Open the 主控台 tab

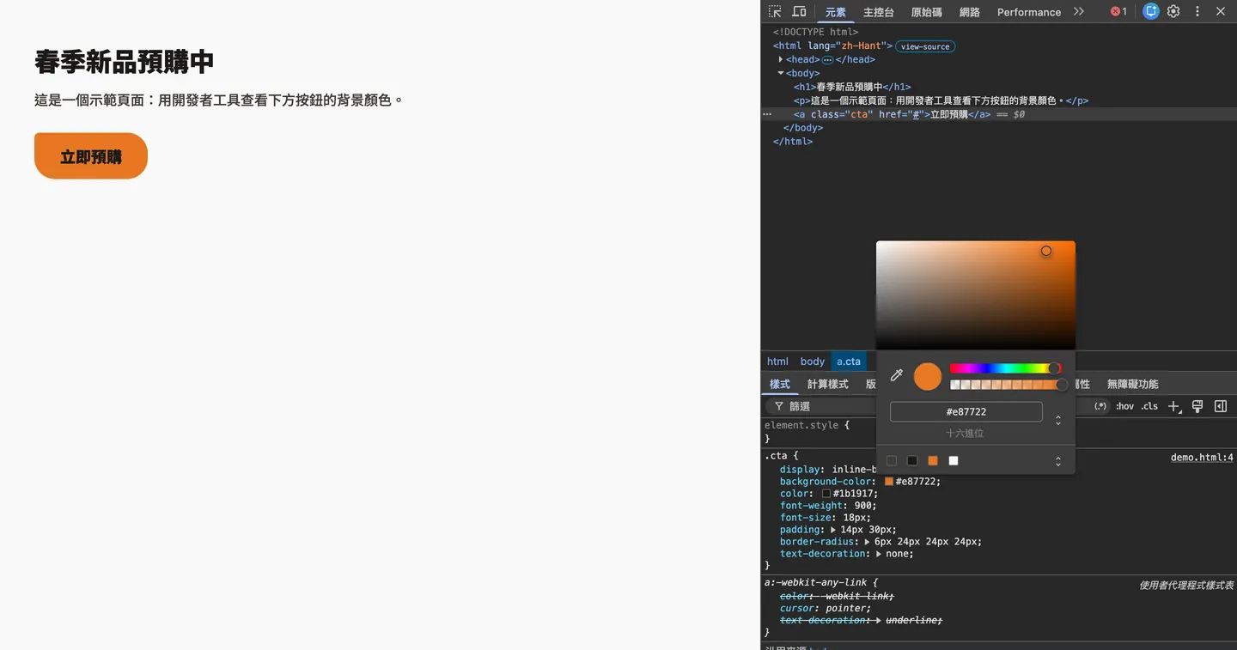pos(878,12)
